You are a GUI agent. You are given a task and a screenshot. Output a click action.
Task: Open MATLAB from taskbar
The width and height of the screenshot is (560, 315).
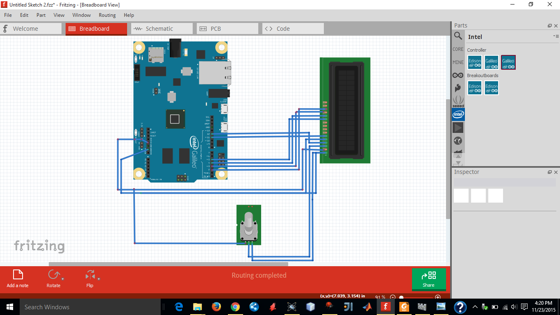pyautogui.click(x=367, y=307)
